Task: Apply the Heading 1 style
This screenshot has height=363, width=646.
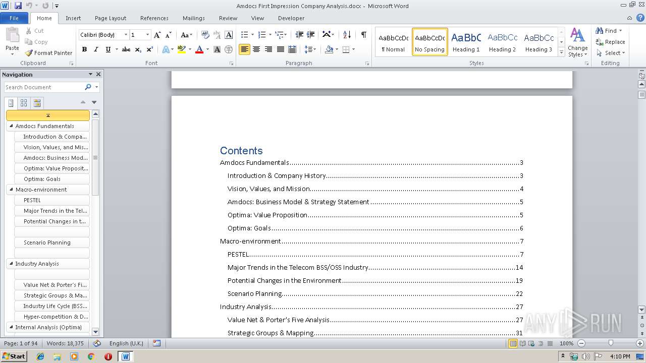Action: (x=466, y=41)
